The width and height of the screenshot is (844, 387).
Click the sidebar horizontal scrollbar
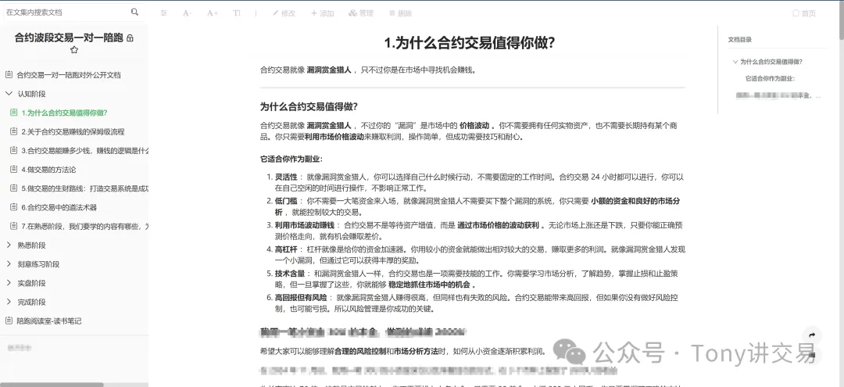point(52,385)
